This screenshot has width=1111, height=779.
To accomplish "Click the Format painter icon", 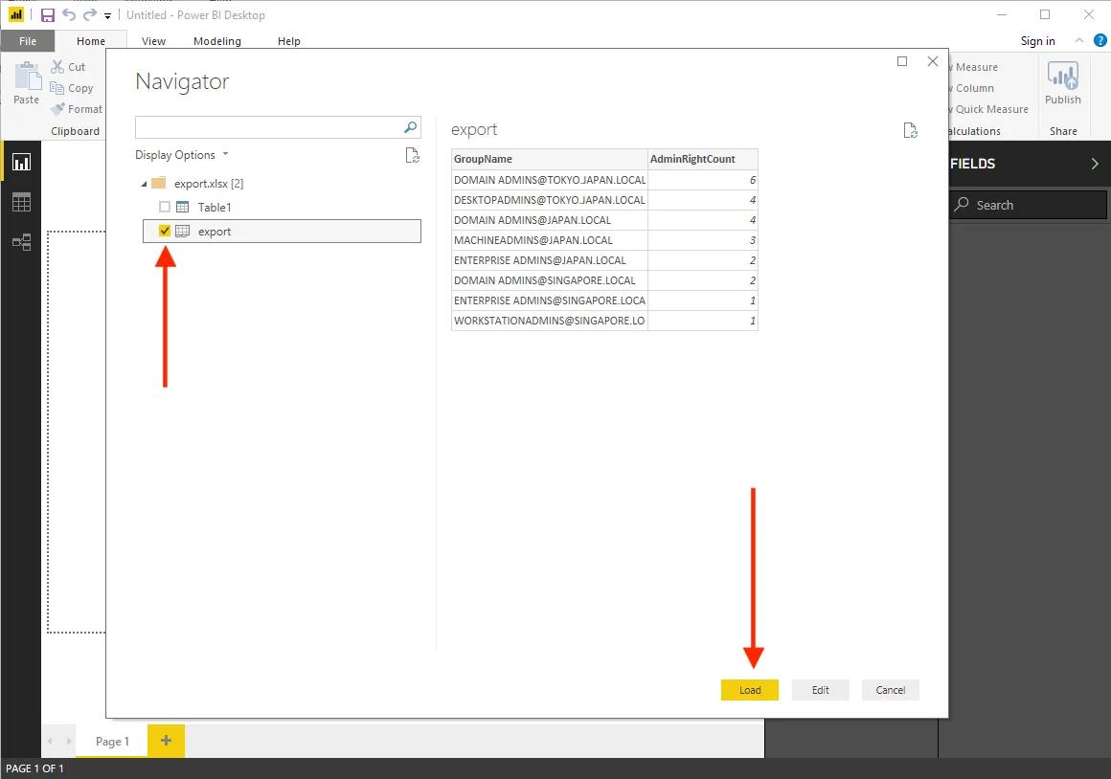I will point(57,109).
